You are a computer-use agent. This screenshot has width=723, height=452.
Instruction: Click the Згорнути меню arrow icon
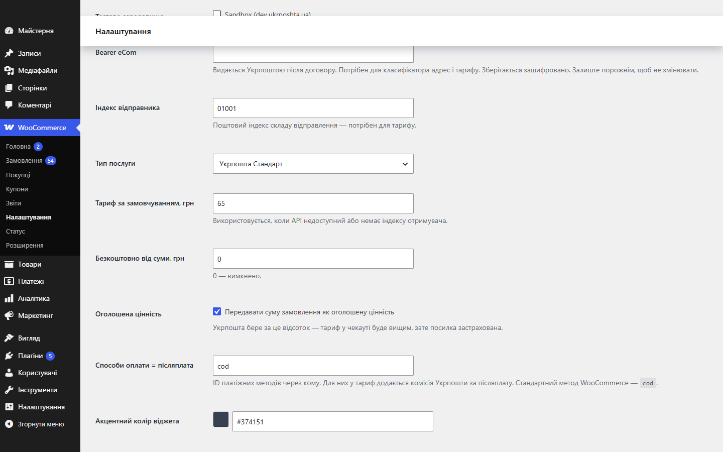(9, 424)
